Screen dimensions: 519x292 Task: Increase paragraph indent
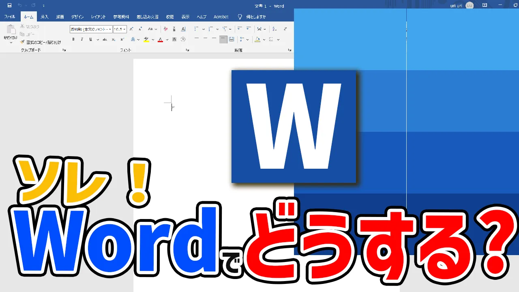[x=248, y=29]
